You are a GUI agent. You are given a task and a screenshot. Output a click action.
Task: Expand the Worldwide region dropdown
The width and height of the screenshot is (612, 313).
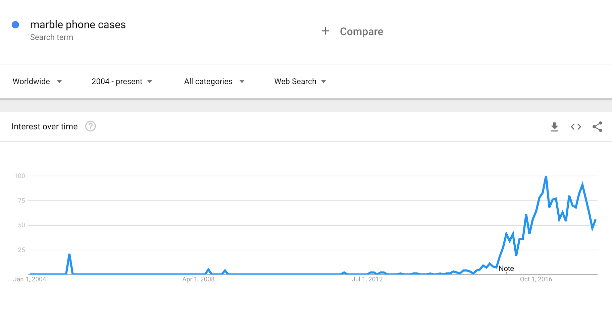tap(37, 81)
